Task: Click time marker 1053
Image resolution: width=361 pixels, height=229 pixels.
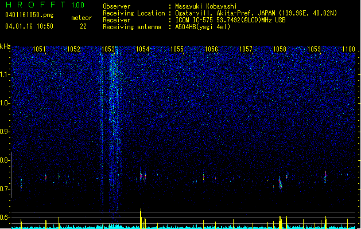Action: [108, 49]
